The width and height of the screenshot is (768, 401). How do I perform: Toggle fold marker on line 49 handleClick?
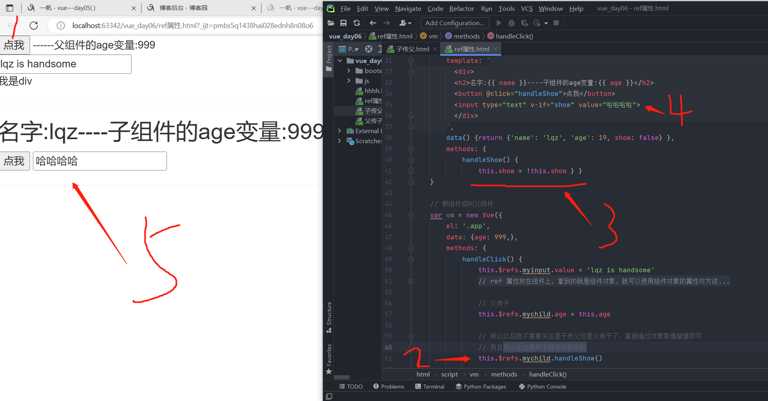tap(411, 259)
